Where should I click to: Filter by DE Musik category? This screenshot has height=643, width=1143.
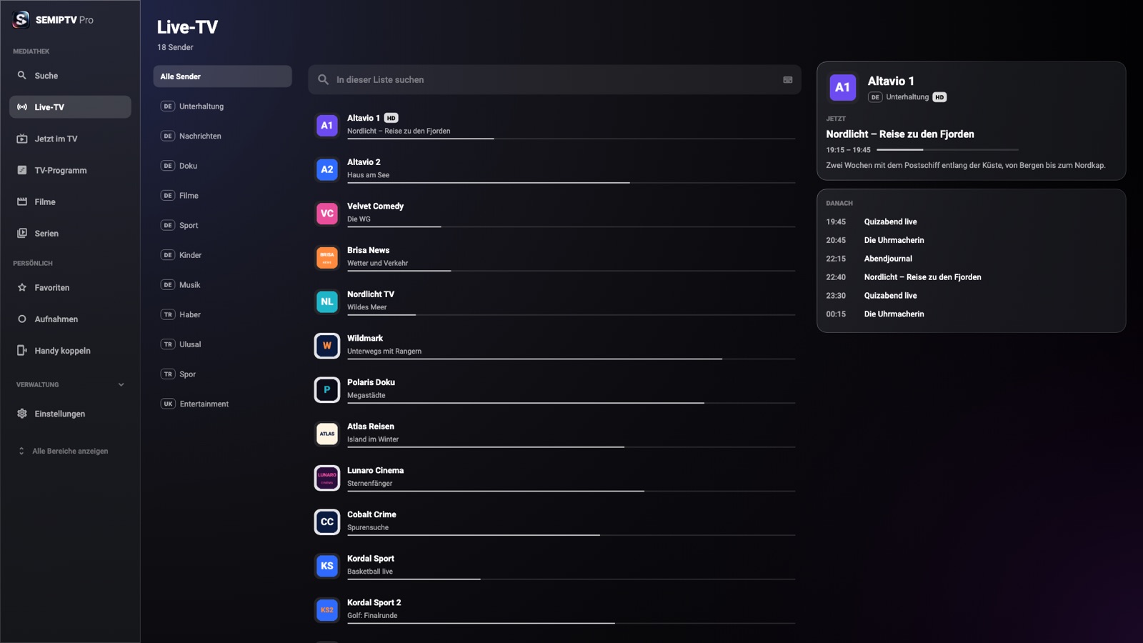222,285
